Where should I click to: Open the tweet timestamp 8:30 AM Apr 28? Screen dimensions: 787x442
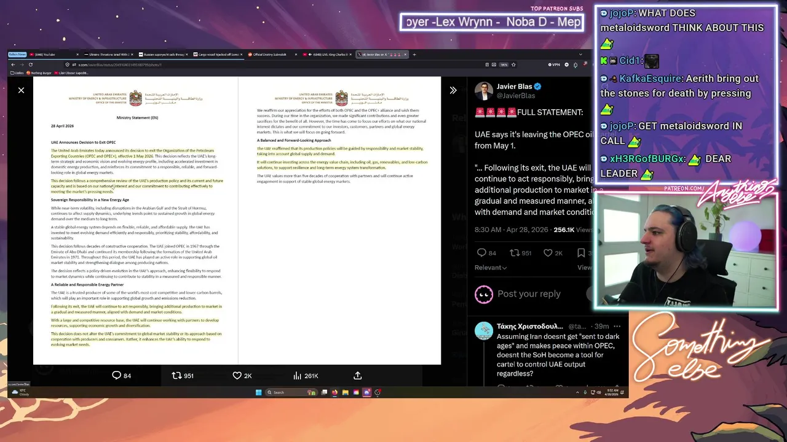(x=512, y=230)
